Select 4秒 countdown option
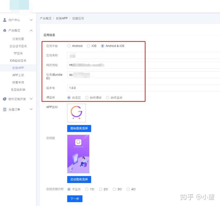 pos(128,189)
